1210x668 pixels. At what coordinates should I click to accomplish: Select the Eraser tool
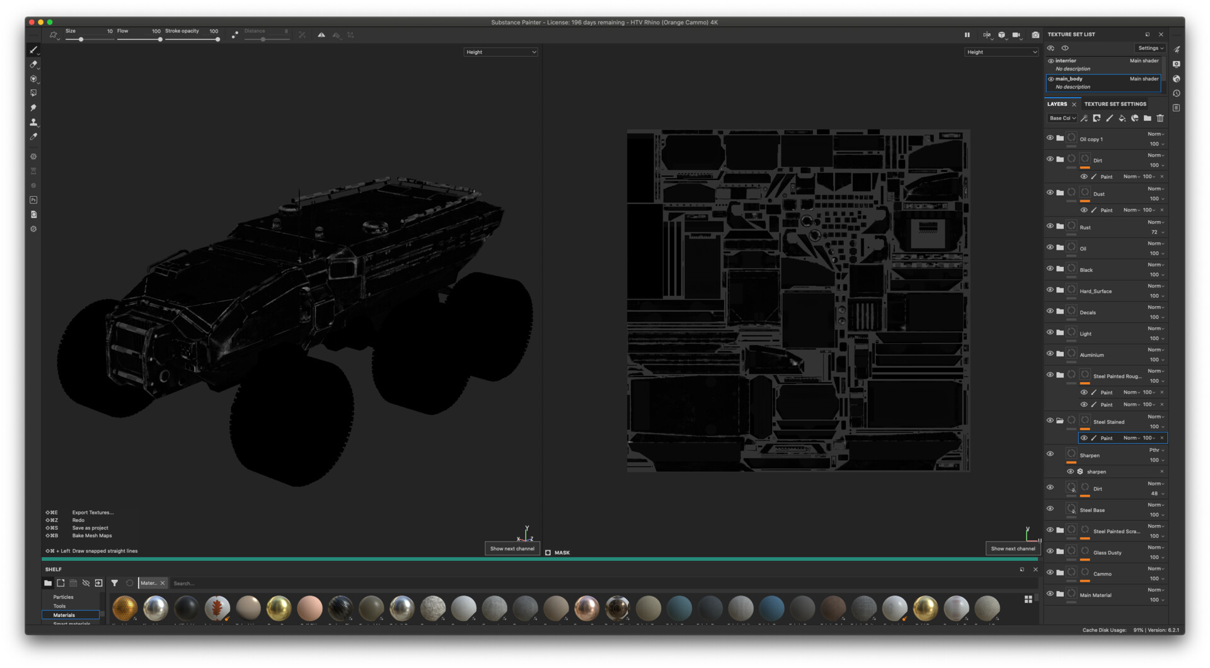(33, 64)
